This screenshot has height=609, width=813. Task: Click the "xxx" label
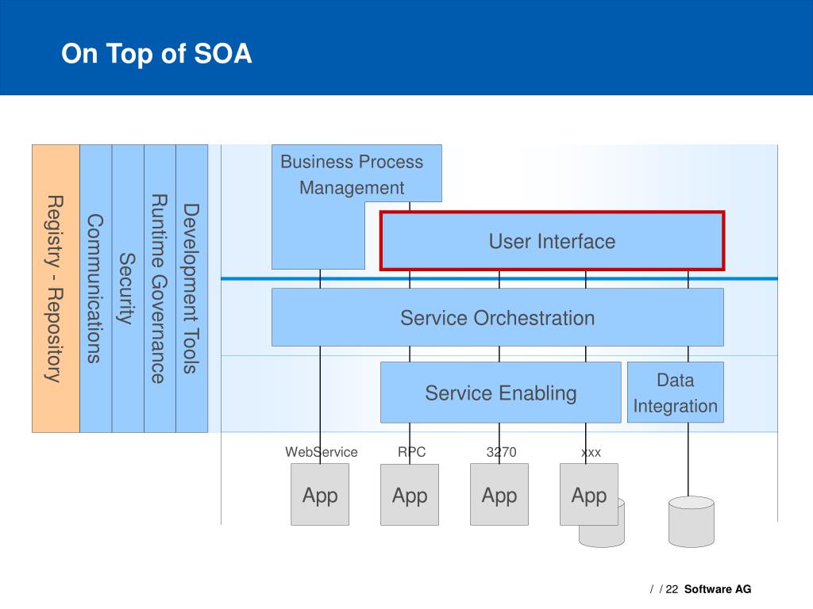click(x=591, y=453)
